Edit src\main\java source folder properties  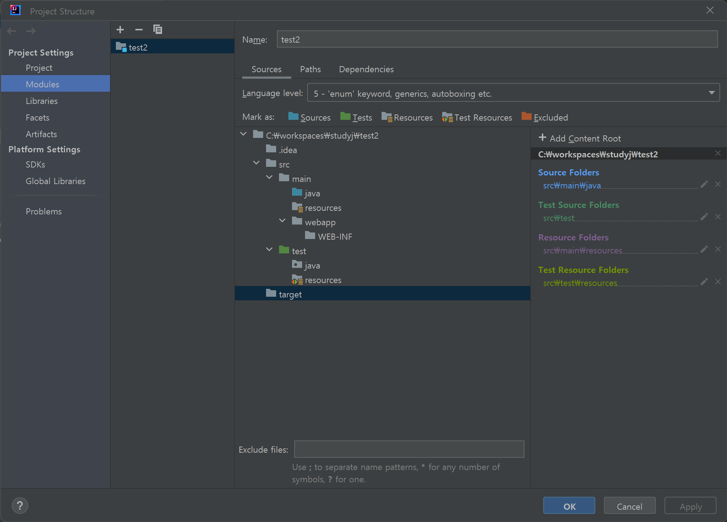tap(704, 184)
